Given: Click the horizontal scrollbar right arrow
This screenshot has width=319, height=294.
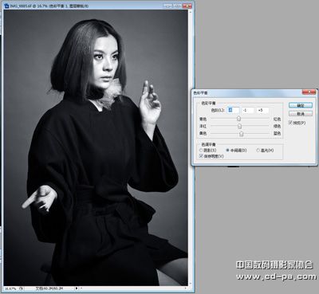Looking at the screenshot, I should point(185,288).
